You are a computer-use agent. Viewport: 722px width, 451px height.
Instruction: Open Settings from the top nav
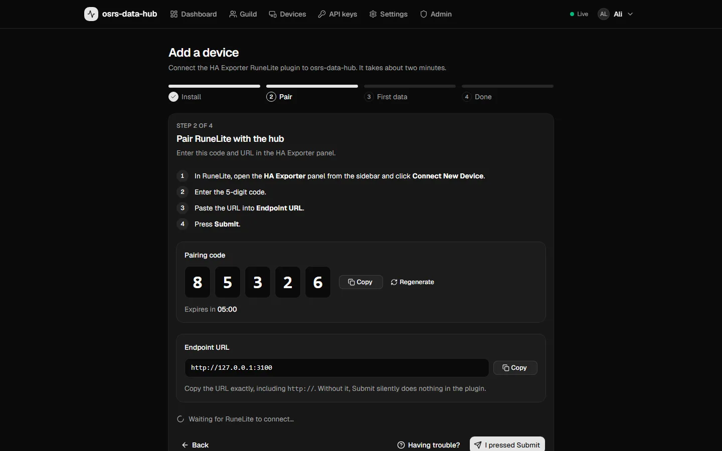coord(389,14)
